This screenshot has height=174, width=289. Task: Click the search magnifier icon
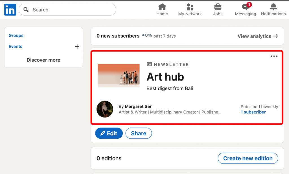26,10
